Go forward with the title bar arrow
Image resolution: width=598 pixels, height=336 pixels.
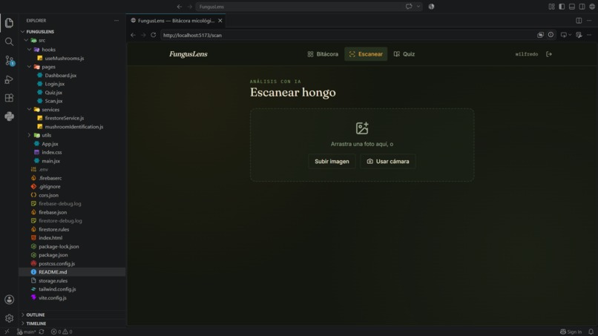point(189,7)
